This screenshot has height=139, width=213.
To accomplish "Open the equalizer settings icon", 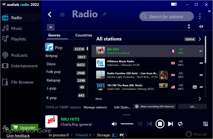I will [x=205, y=124].
